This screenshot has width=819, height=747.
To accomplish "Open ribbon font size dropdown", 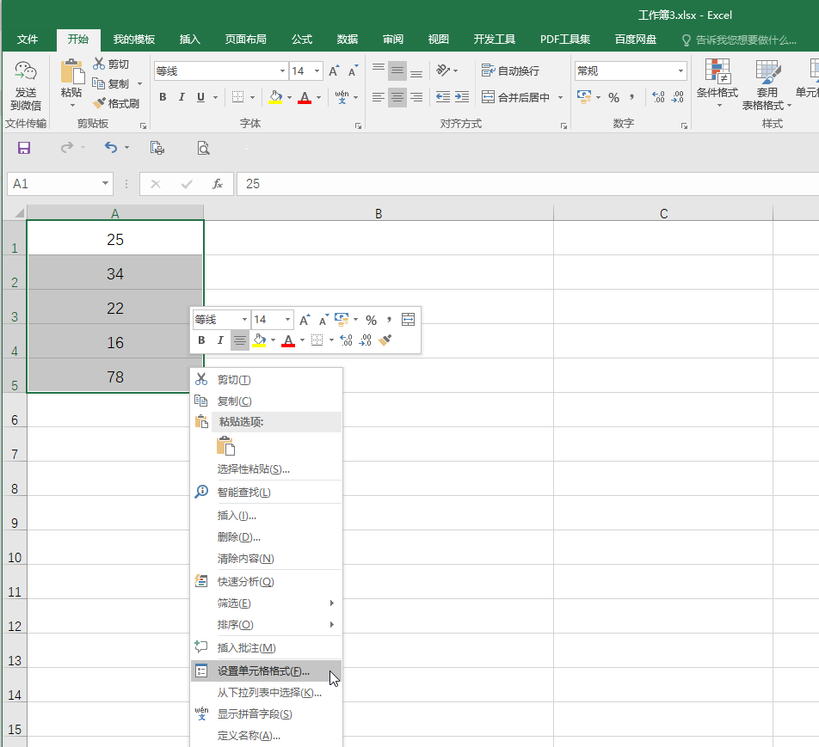I will (x=317, y=71).
